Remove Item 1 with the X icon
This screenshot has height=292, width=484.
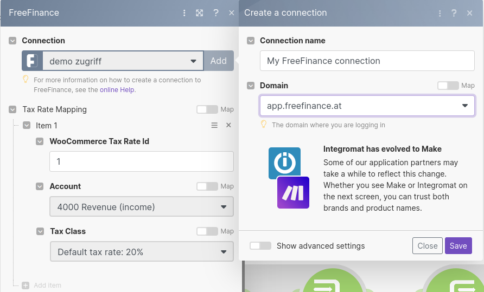pos(228,125)
